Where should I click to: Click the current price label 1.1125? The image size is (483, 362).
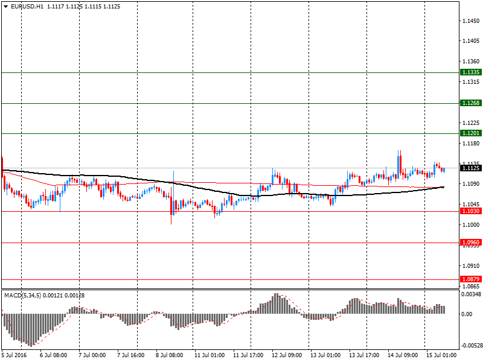[471, 168]
